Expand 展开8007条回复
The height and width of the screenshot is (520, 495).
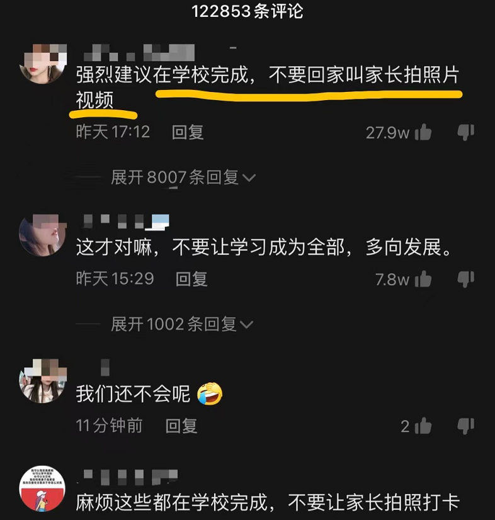tap(183, 177)
